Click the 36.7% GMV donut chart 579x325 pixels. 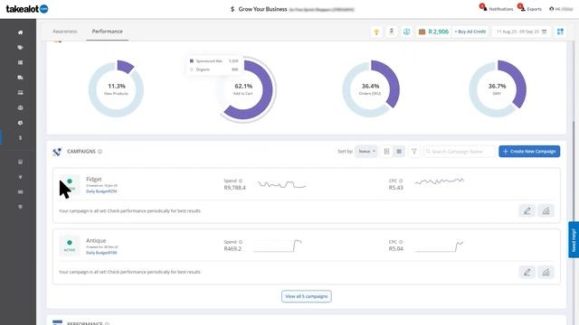(x=498, y=88)
